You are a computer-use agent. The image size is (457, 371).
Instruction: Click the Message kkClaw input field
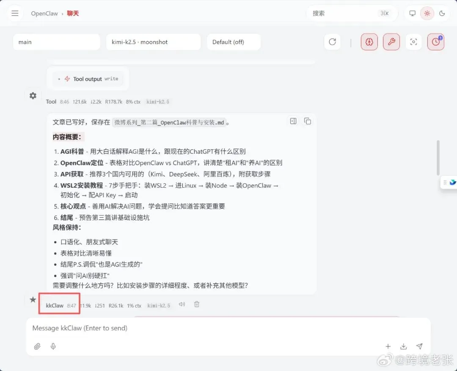click(228, 328)
